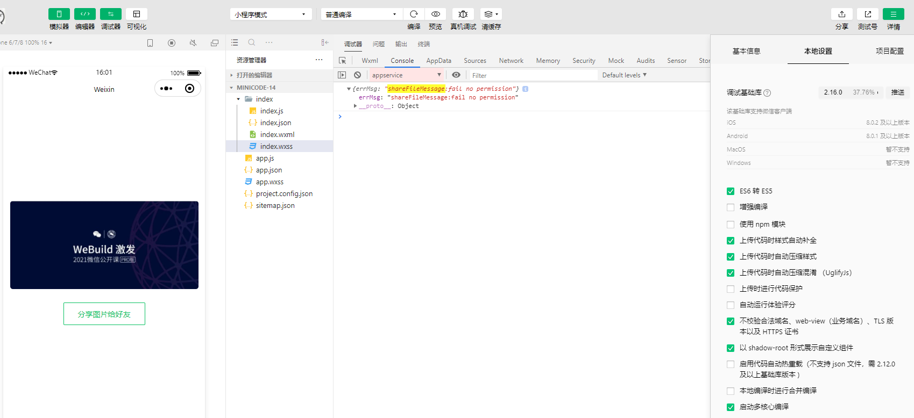
Task: Uncheck the ES6 转 ES5 checkbox
Action: [x=731, y=191]
